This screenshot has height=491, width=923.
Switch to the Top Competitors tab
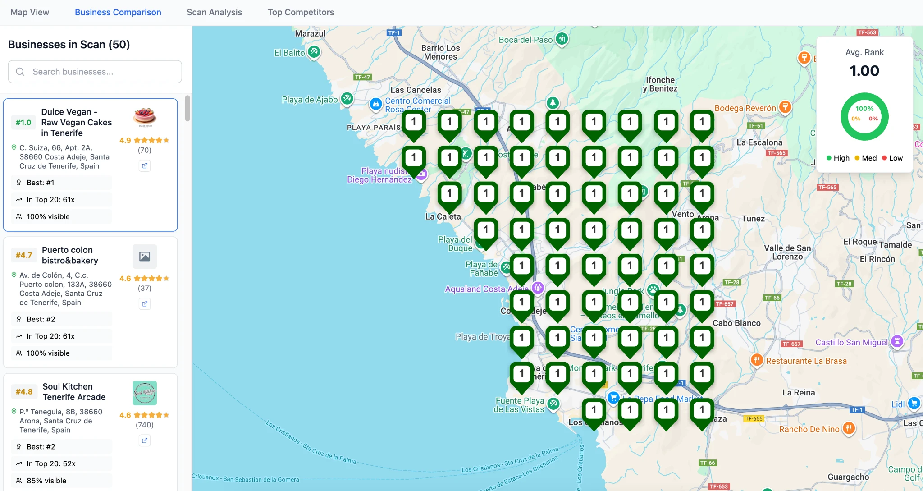pos(301,12)
